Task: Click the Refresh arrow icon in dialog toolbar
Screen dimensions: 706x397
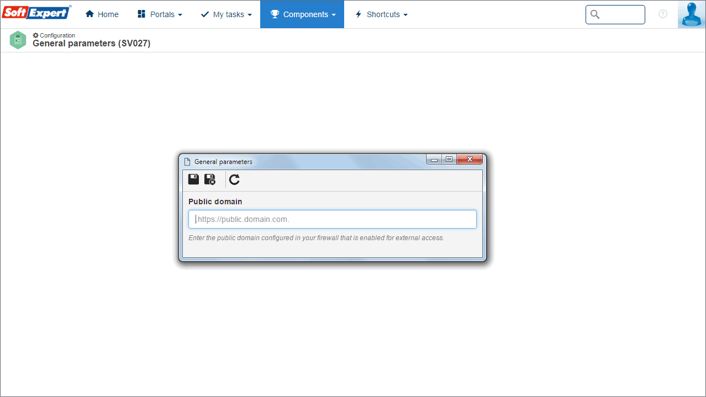Action: coord(234,179)
